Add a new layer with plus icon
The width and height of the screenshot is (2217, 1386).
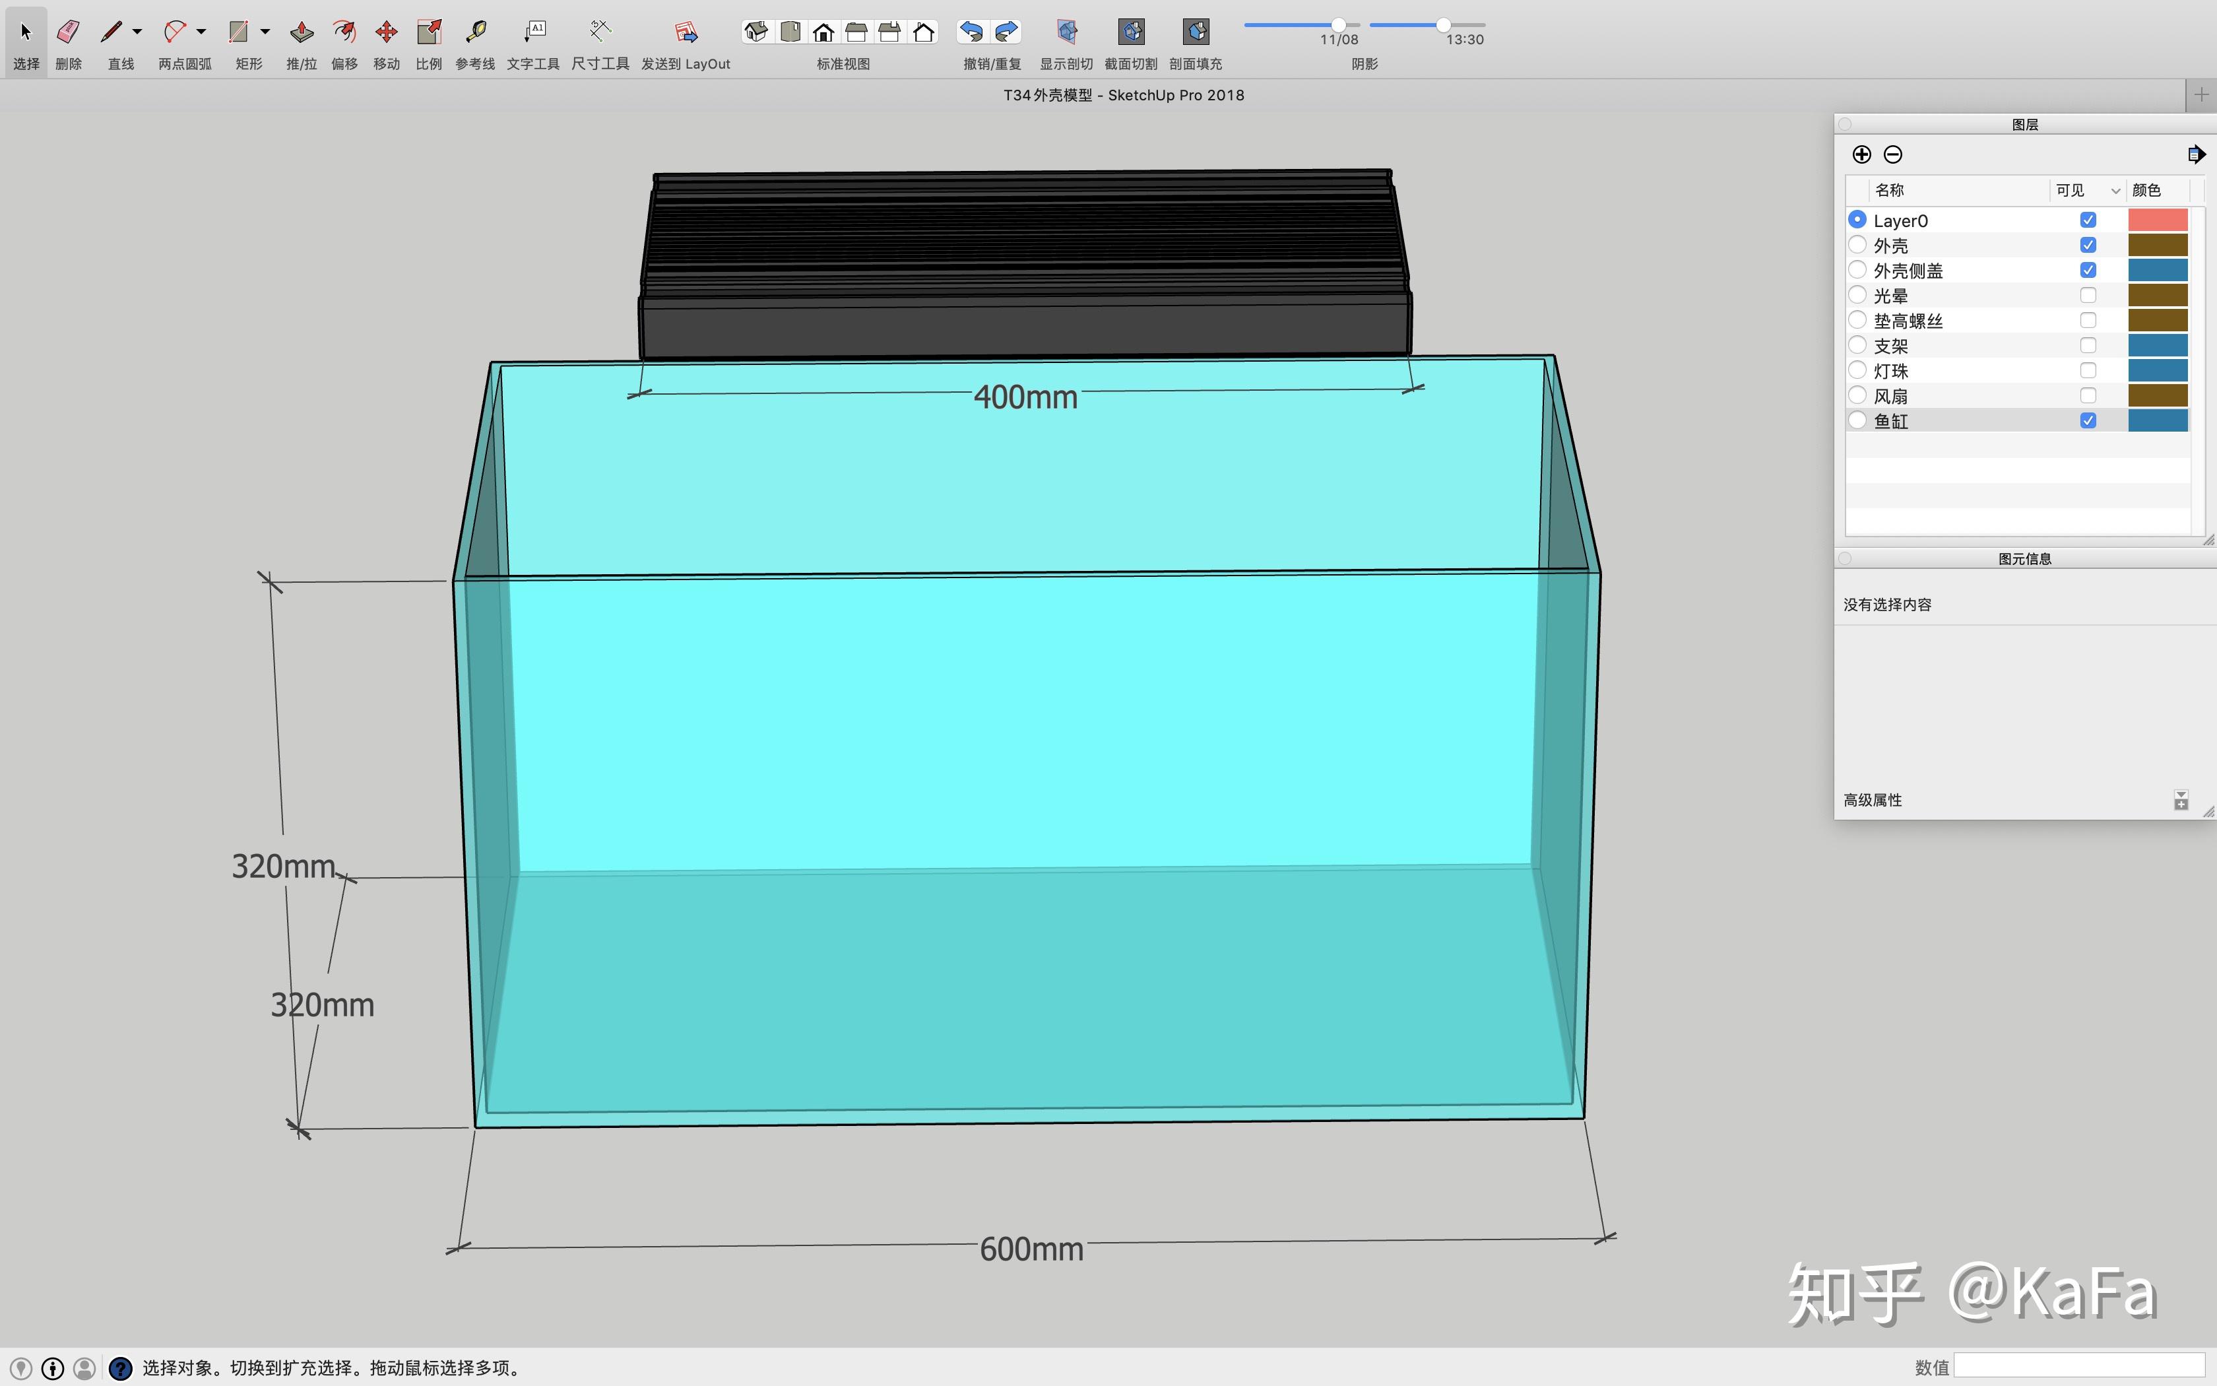(1861, 154)
